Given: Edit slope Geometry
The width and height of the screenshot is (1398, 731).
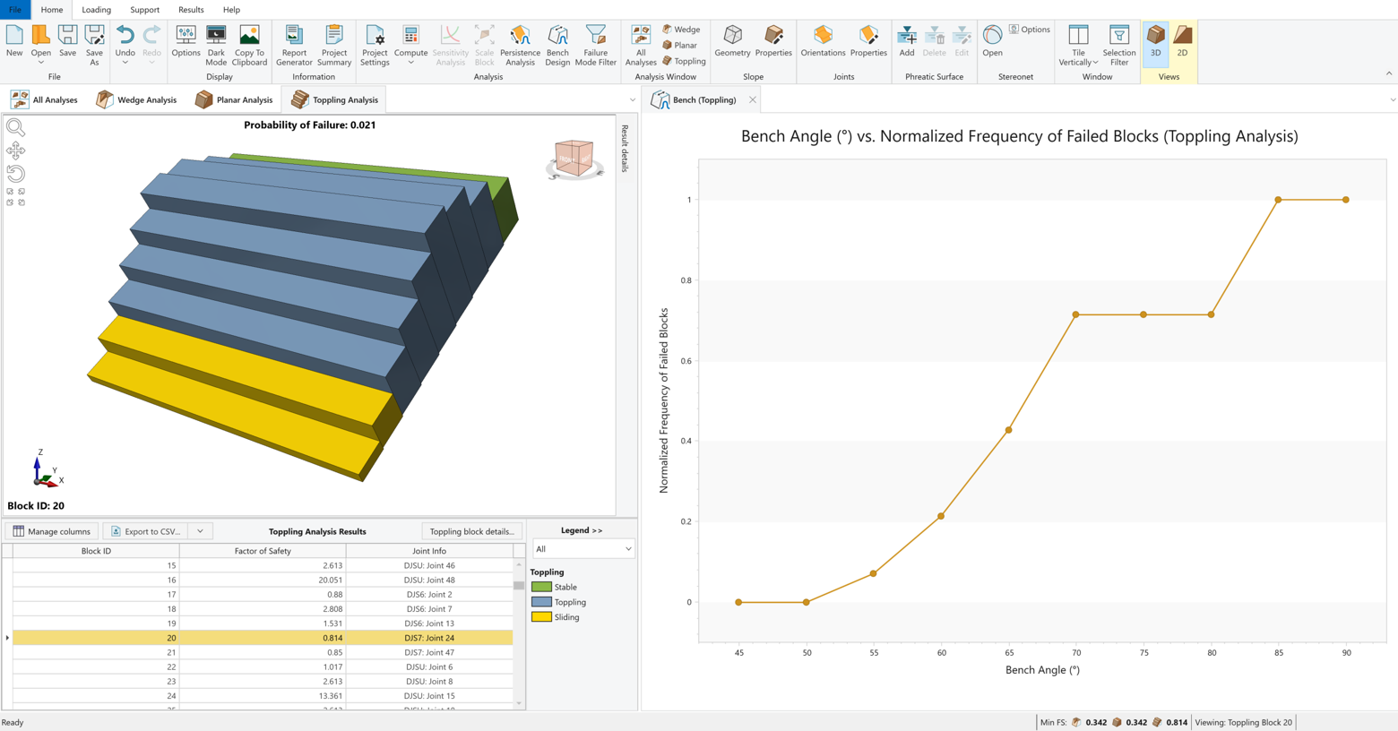Looking at the screenshot, I should (732, 42).
